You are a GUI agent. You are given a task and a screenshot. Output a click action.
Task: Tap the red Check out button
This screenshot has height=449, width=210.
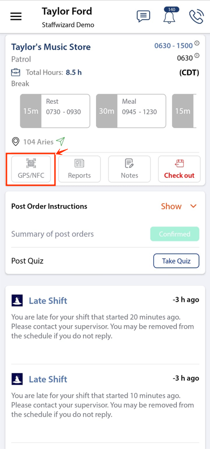click(179, 169)
